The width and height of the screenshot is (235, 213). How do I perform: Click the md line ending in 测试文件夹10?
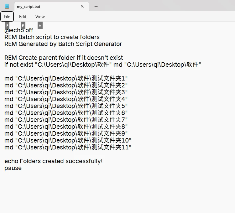tap(68, 141)
